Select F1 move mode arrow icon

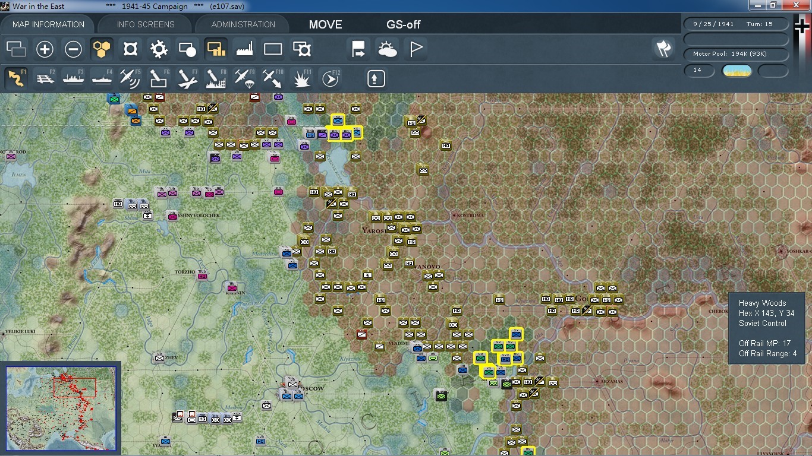[17, 78]
